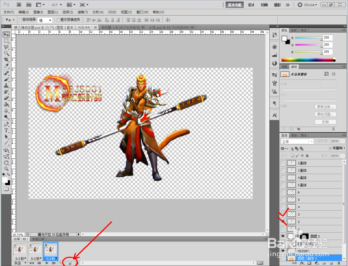The width and height of the screenshot is (348, 266).
Task: Select the Brush tool
Action: click(6, 79)
